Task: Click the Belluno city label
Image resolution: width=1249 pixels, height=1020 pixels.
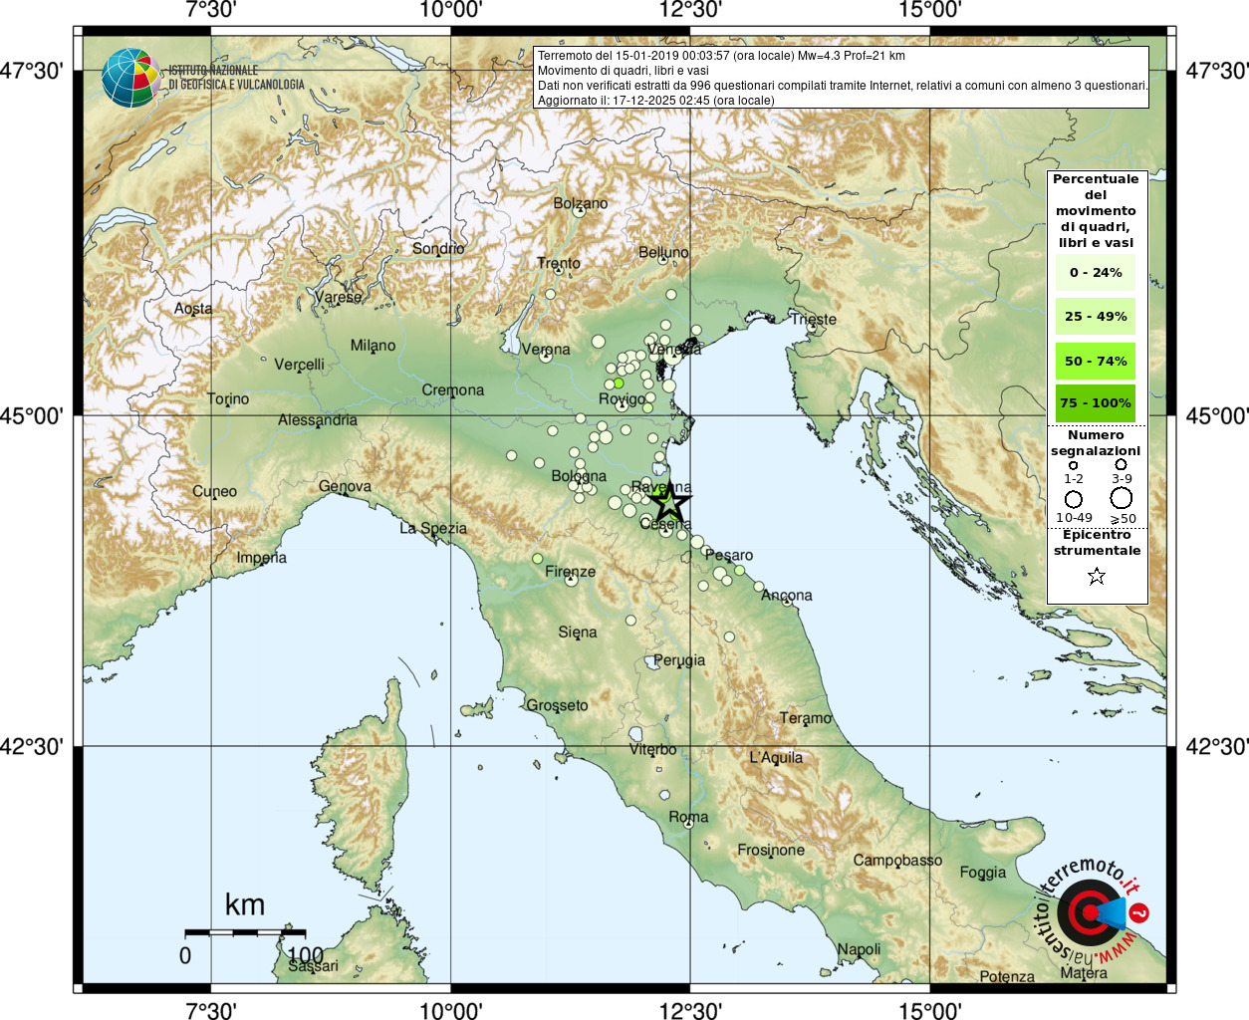Action: click(x=663, y=252)
